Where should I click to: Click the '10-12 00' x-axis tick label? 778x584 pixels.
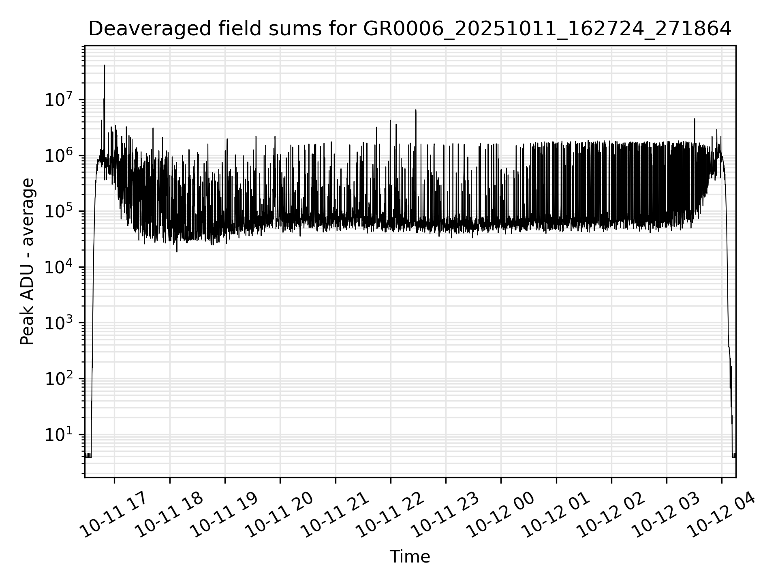[x=499, y=514]
